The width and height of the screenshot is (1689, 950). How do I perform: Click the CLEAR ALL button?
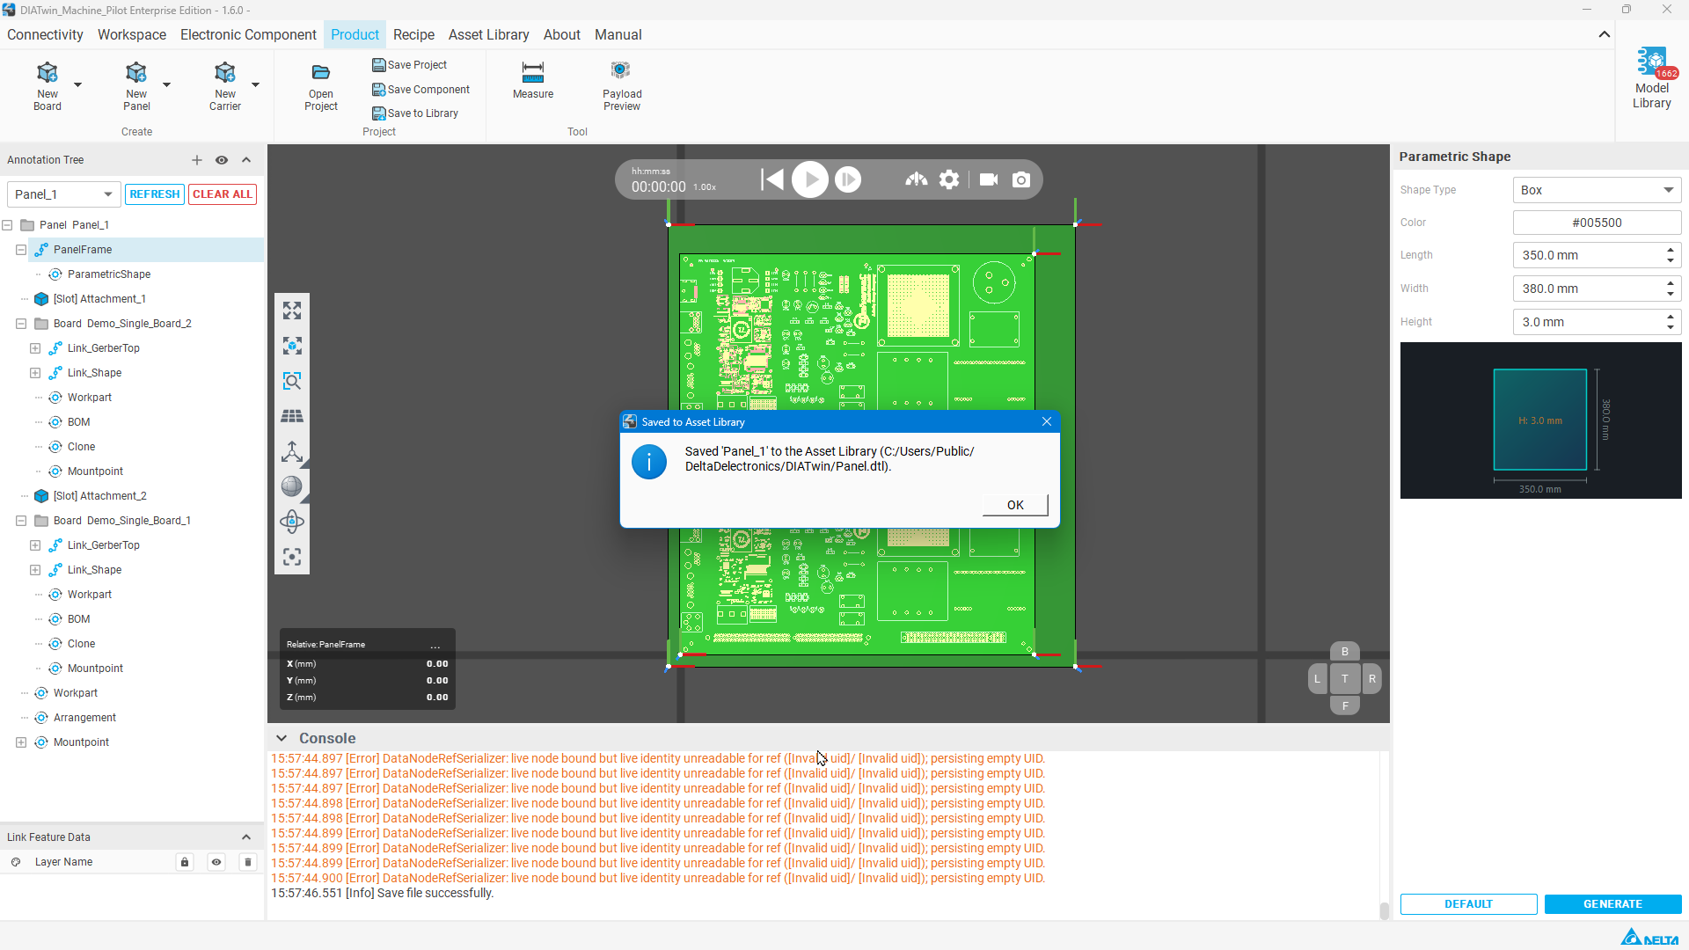click(x=223, y=194)
